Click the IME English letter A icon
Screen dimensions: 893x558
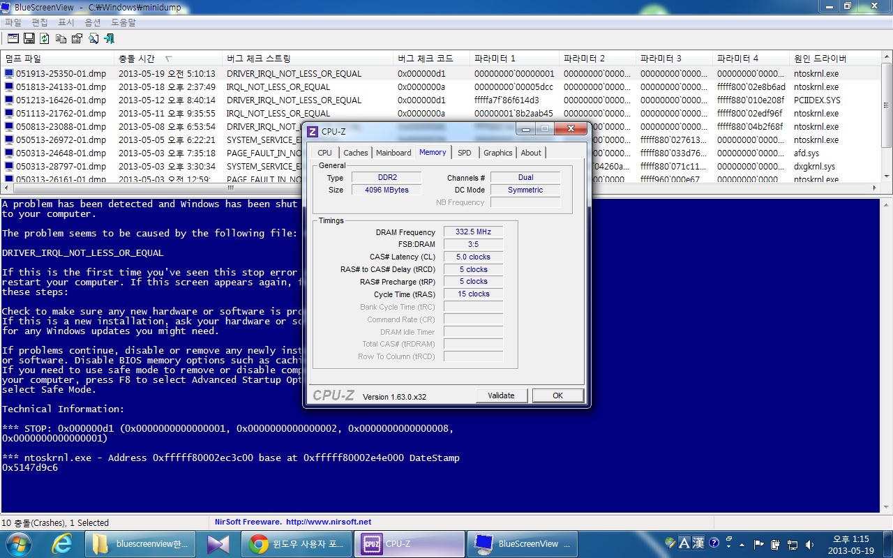click(x=684, y=543)
